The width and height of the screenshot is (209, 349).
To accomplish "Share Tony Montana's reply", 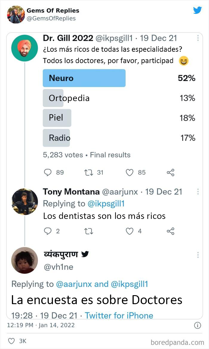I will (170, 231).
